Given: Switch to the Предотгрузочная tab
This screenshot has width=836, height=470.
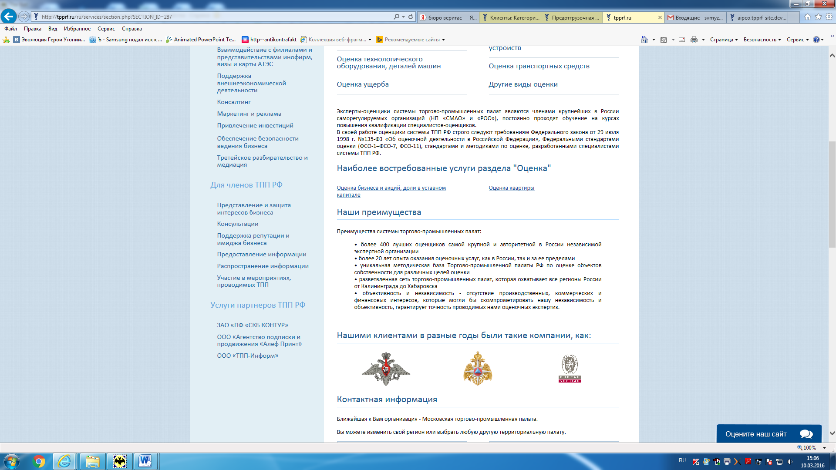Looking at the screenshot, I should pos(572,17).
